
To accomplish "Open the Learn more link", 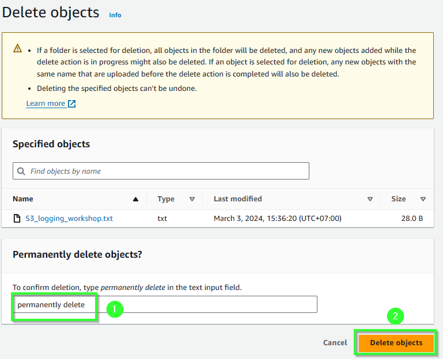I will pyautogui.click(x=46, y=104).
